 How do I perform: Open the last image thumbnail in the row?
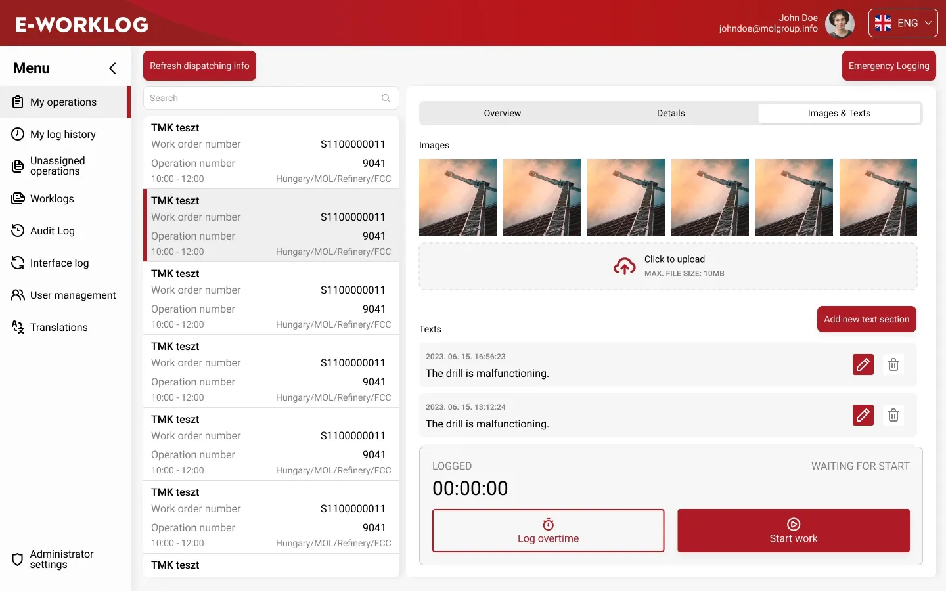(878, 198)
